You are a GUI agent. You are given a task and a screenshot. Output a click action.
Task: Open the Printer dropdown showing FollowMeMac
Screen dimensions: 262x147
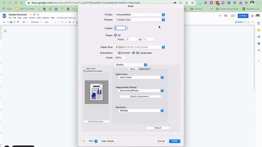[x=140, y=15]
